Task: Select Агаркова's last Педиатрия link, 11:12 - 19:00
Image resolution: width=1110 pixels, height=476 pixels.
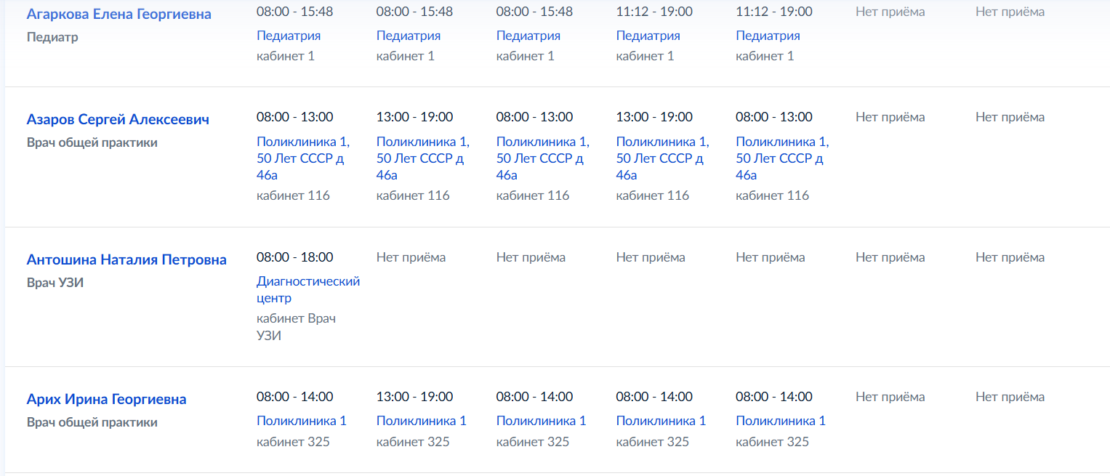Action: (768, 36)
